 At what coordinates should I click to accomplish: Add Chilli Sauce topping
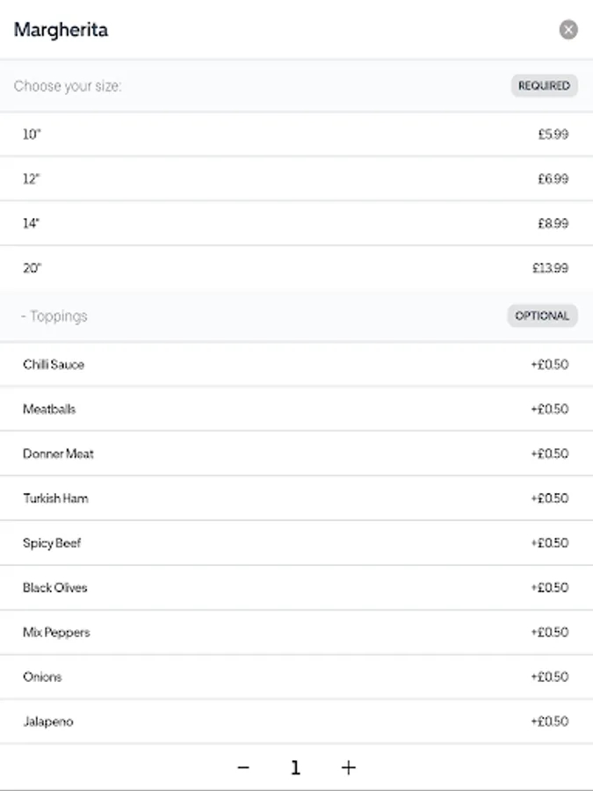(x=295, y=365)
